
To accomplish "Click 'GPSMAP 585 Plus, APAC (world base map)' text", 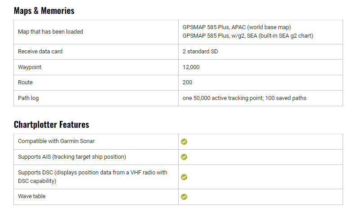I will click(237, 27).
